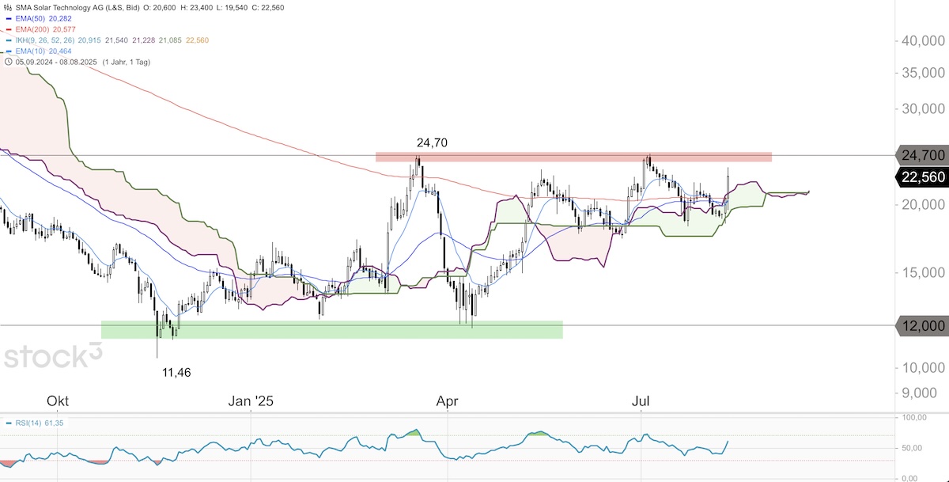Click the IKH indicator color marker
The width and height of the screenshot is (949, 482).
[x=9, y=40]
